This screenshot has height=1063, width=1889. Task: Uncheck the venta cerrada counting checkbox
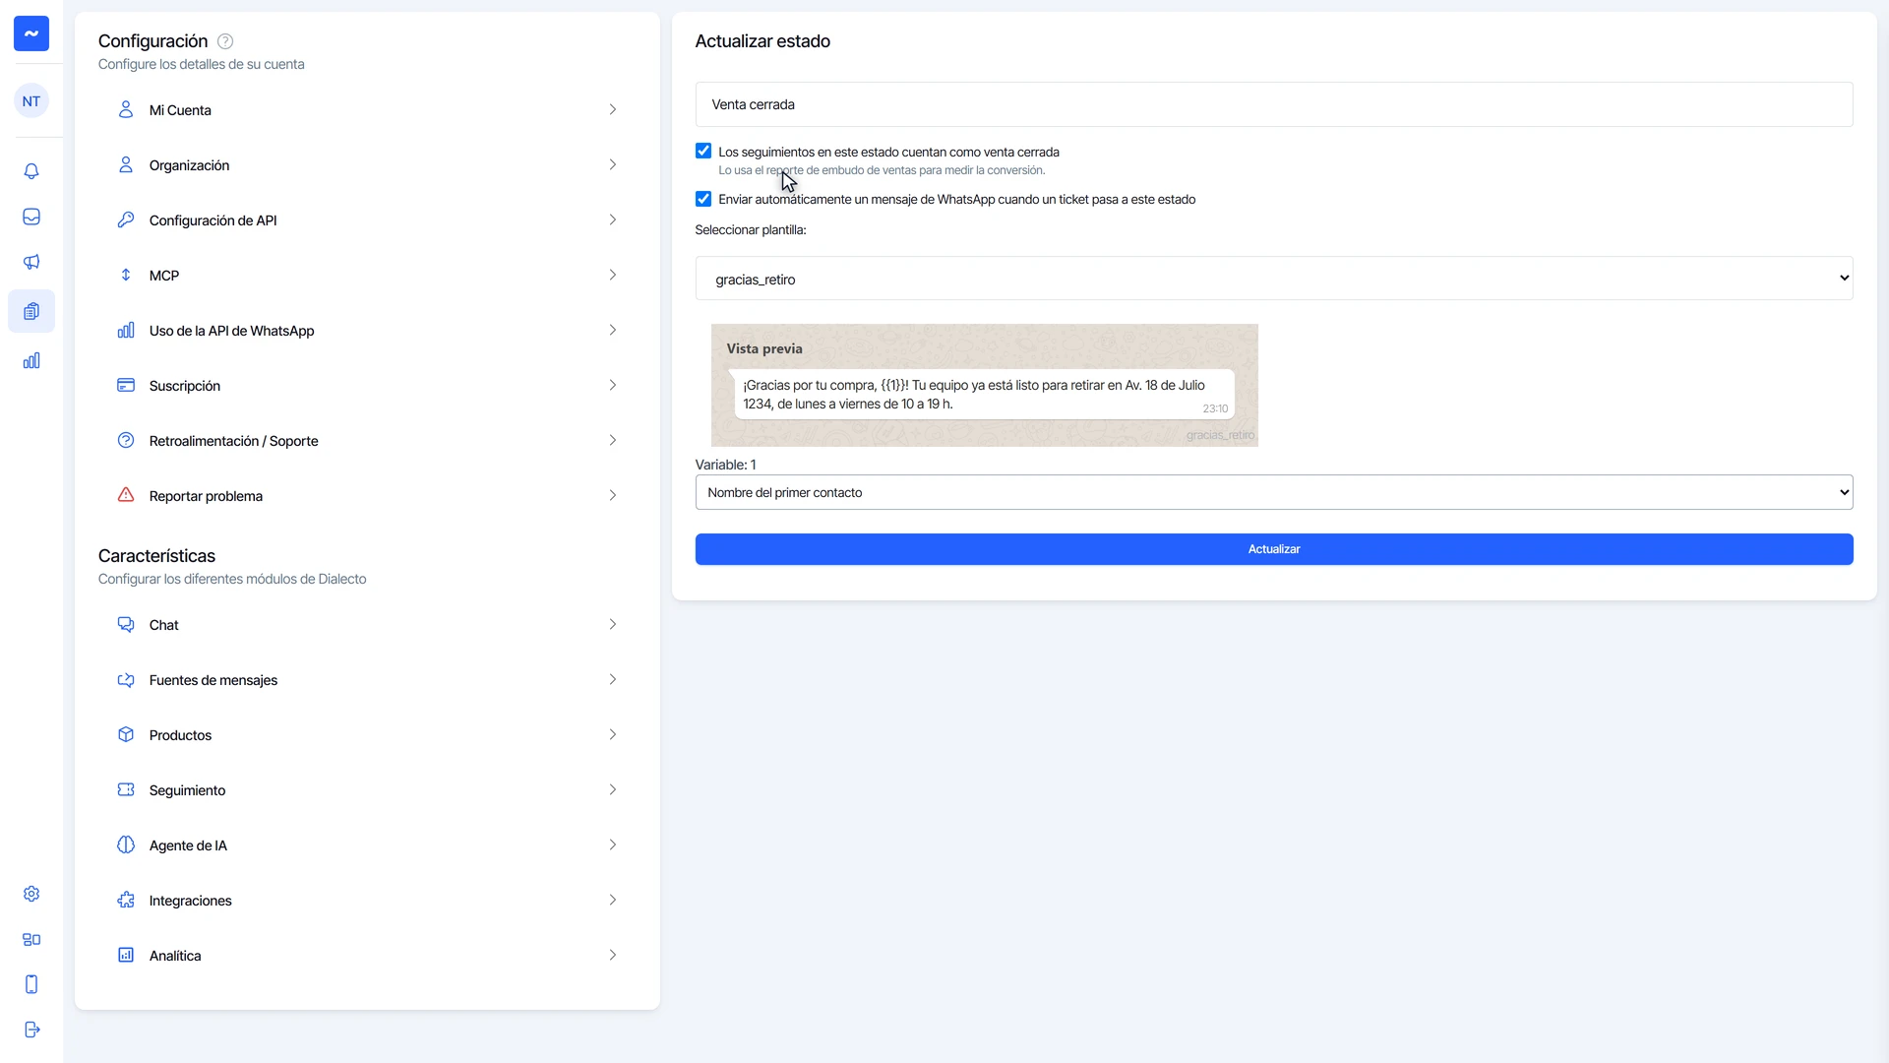[x=703, y=151]
